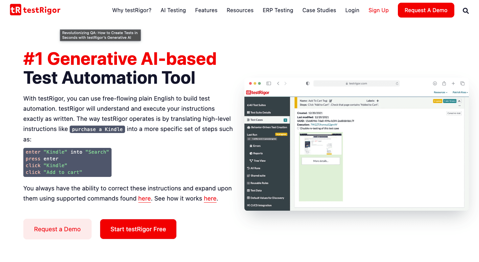
Task: Click the sidebar toggle icon in demo browser
Action: (x=269, y=83)
